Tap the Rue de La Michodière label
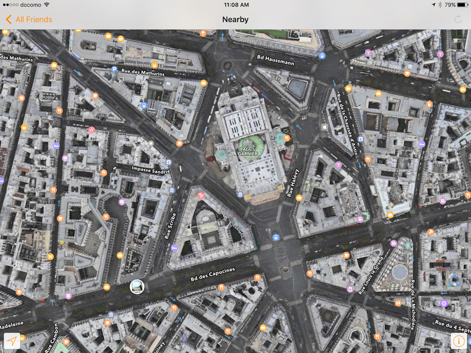471x353 pixels. [x=413, y=305]
